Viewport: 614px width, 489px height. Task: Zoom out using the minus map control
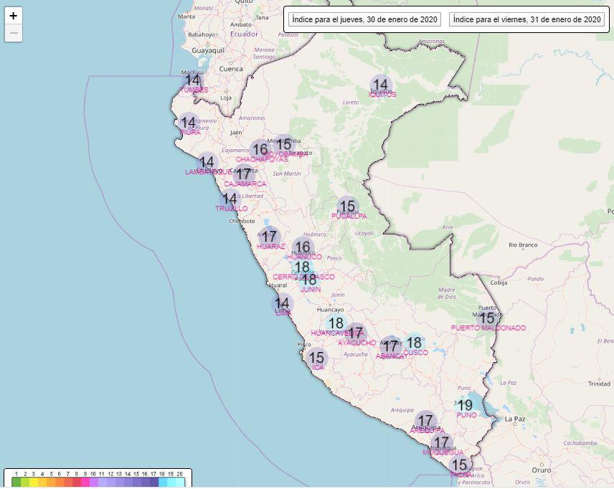(13, 32)
